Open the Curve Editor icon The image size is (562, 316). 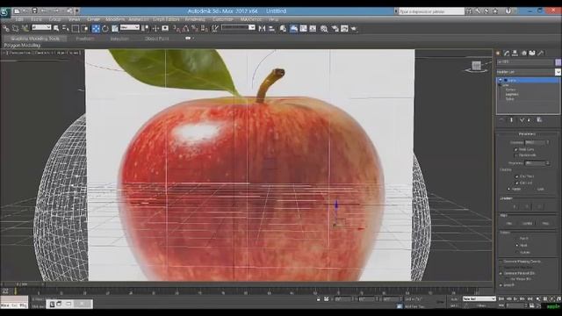pyautogui.click(x=303, y=28)
